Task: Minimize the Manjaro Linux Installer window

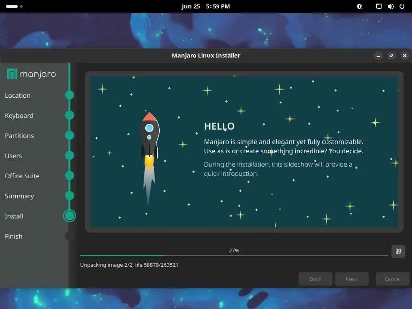Action: [378, 56]
